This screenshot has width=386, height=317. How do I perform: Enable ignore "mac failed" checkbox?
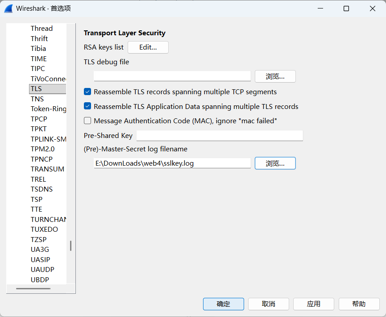87,121
